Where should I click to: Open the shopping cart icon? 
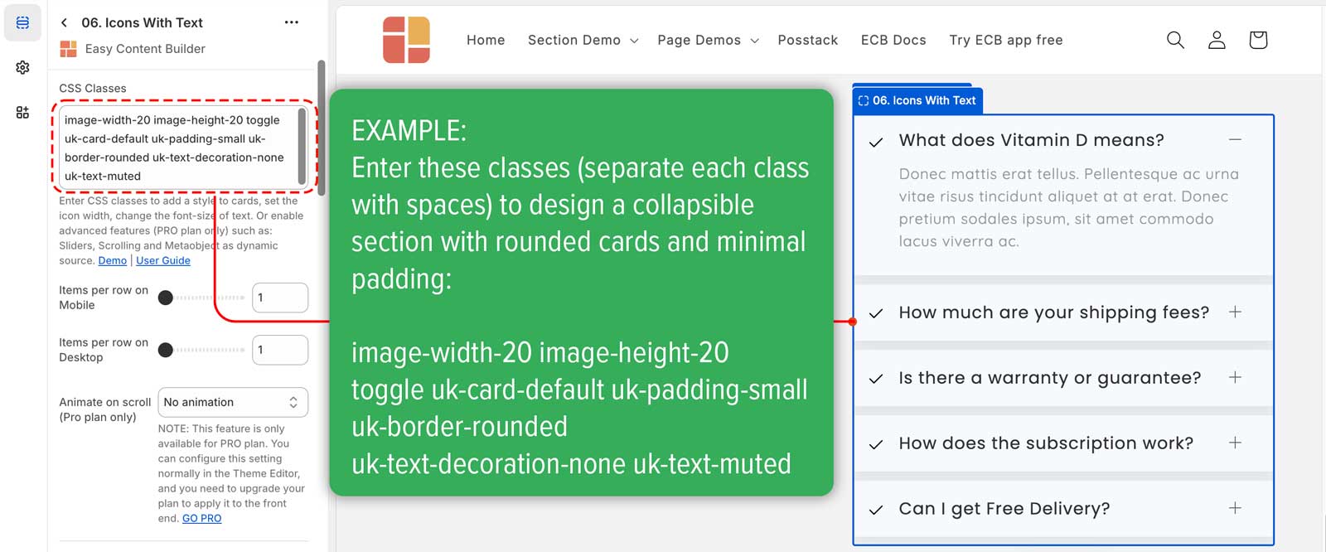coord(1257,40)
